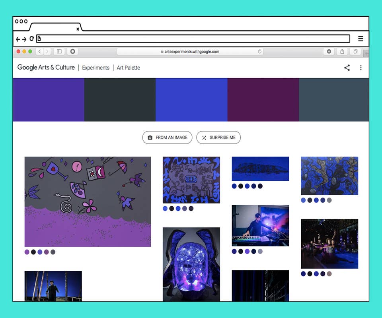Open the Art Palette breadcrumb link
The image size is (382, 318).
pyautogui.click(x=128, y=68)
